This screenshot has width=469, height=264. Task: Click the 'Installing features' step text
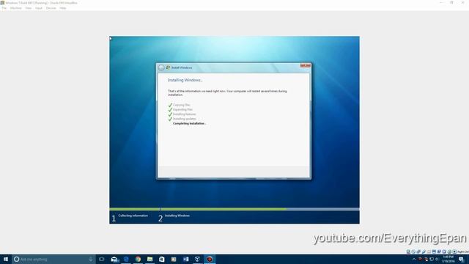tap(185, 114)
